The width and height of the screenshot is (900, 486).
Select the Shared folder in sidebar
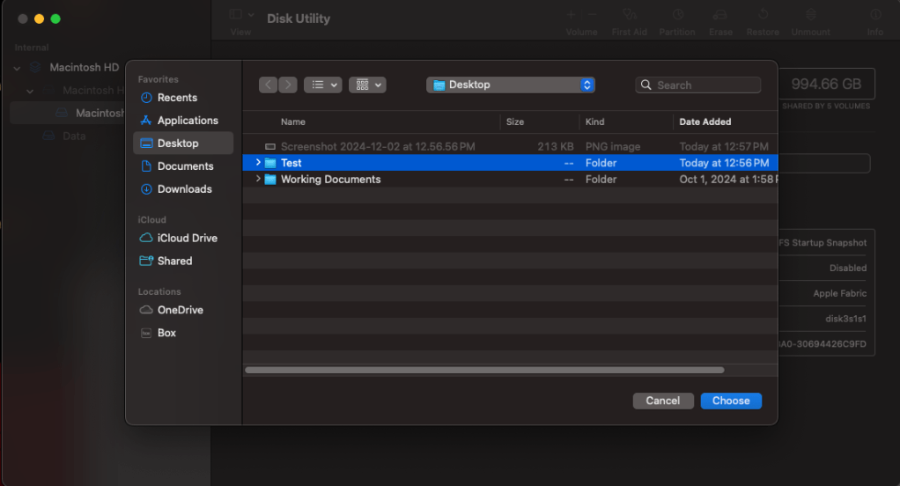pos(174,261)
